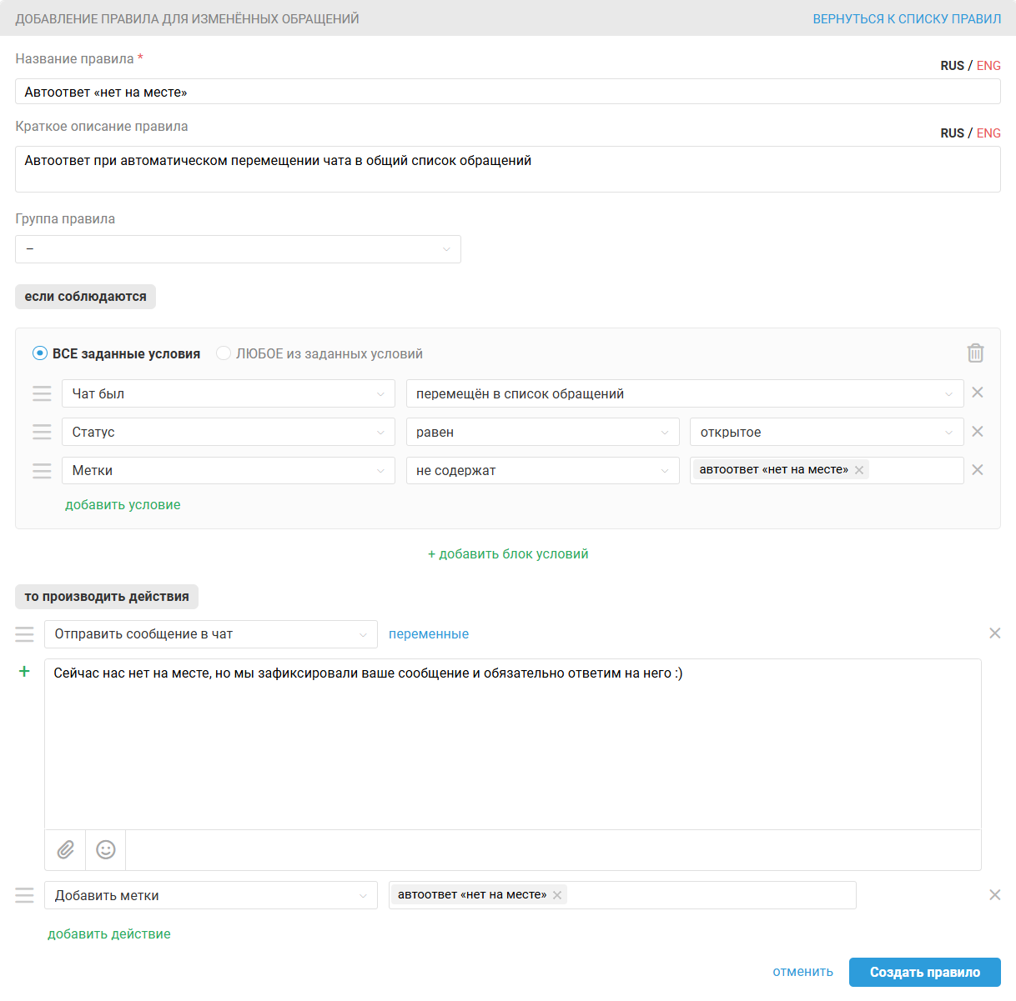The height and width of the screenshot is (1001, 1016).
Task: Click 'добавить блок условий' link
Action: tap(508, 554)
